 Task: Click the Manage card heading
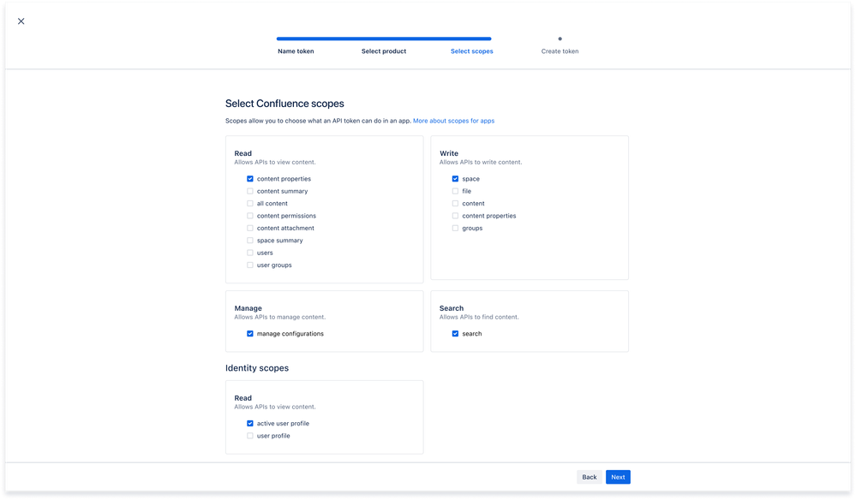click(248, 308)
